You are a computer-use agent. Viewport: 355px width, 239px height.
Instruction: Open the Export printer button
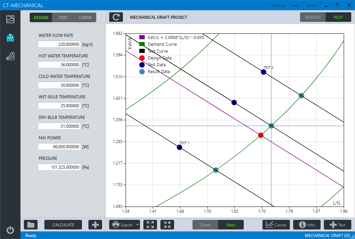122,225
